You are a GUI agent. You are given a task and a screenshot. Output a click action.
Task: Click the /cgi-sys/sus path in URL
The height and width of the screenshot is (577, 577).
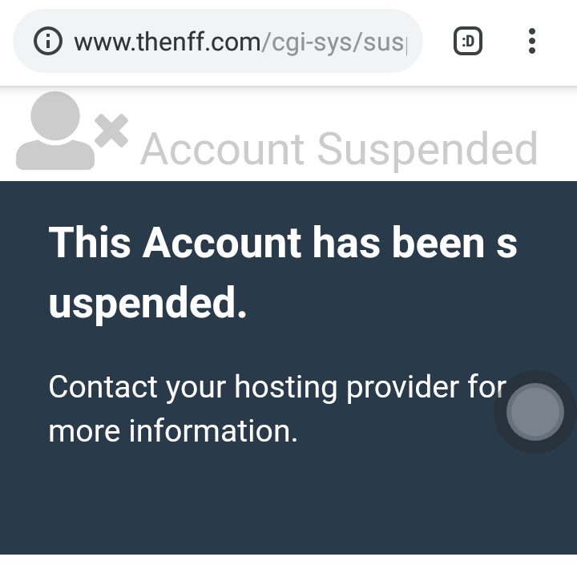334,42
